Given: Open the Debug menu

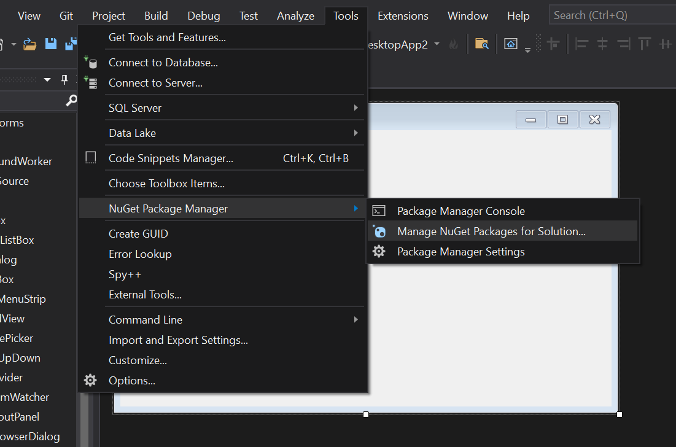Looking at the screenshot, I should click(x=203, y=16).
